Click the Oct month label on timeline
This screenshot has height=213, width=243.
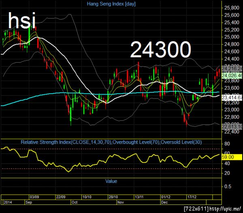tap(75, 202)
